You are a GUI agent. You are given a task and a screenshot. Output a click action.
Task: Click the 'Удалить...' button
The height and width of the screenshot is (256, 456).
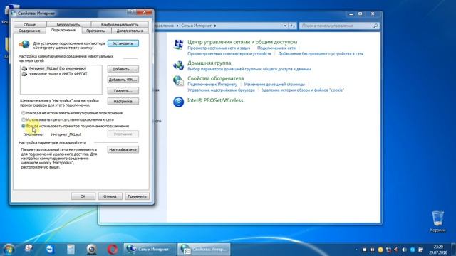[x=123, y=90]
